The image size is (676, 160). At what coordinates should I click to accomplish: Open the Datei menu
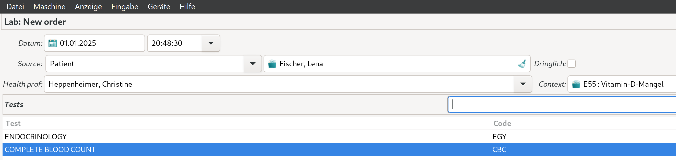(15, 7)
